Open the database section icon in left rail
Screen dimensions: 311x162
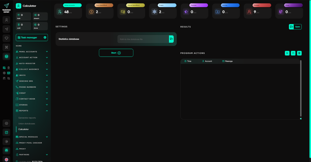[x=6, y=56]
